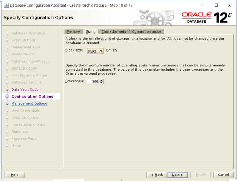This screenshot has height=182, width=237.
Task: Click the Creation Option step
Action: [x=25, y=118]
